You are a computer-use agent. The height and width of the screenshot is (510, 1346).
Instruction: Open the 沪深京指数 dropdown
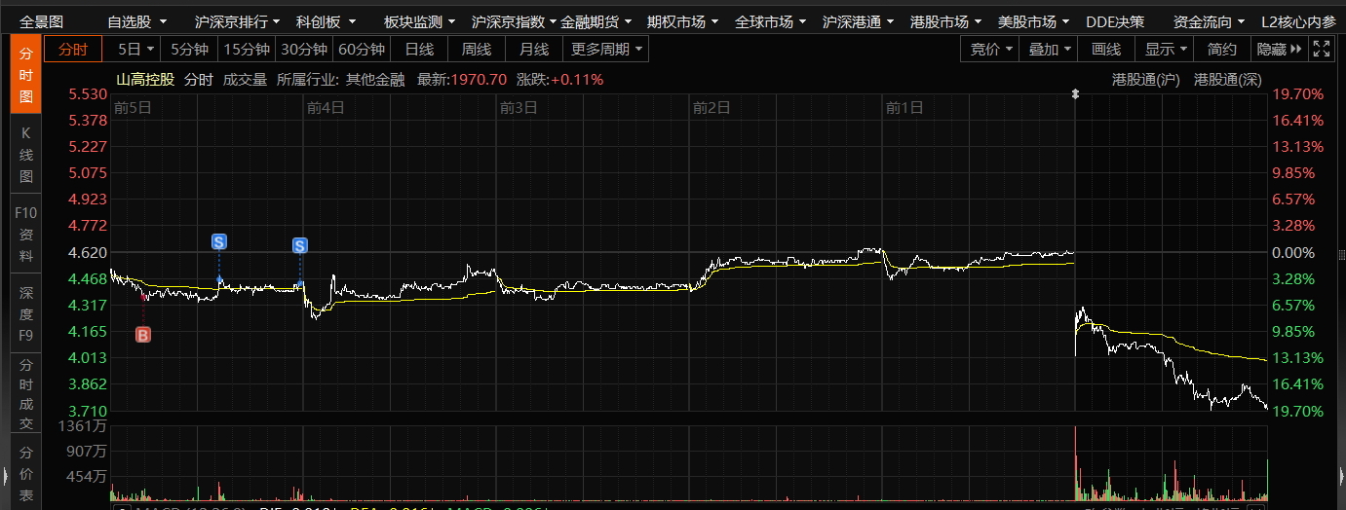pos(514,21)
